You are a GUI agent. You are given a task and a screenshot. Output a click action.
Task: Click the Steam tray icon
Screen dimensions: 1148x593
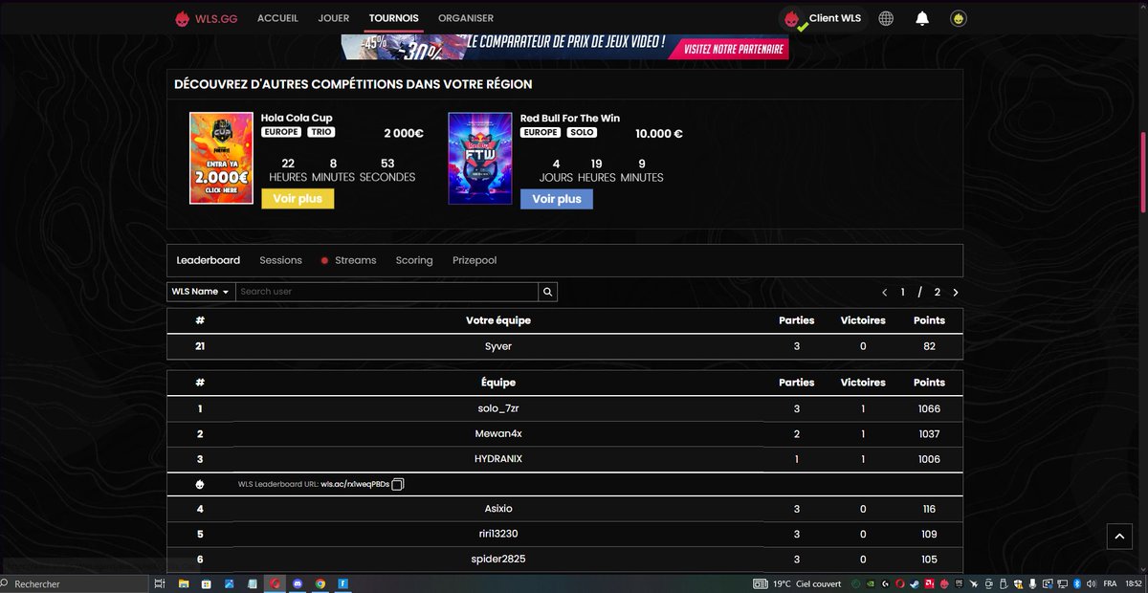[915, 583]
